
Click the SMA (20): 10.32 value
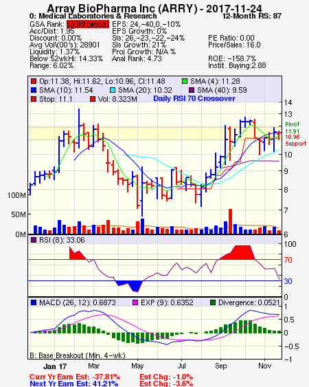coord(145,90)
